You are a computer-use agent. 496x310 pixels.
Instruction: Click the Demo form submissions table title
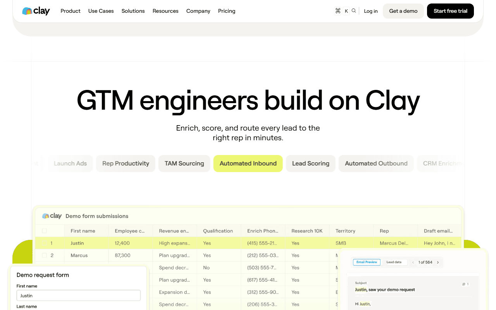pyautogui.click(x=97, y=216)
